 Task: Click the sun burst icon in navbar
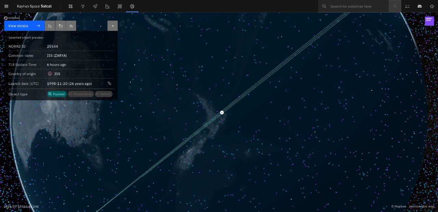point(83,6)
